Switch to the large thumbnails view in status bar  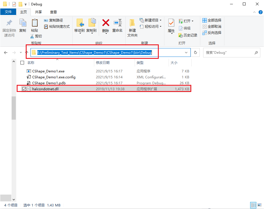click(x=259, y=205)
